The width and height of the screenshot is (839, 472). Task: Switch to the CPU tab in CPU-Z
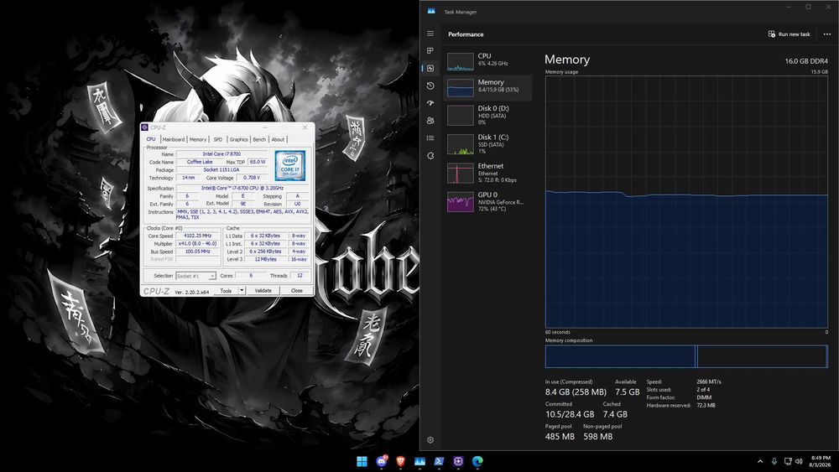[x=151, y=139]
